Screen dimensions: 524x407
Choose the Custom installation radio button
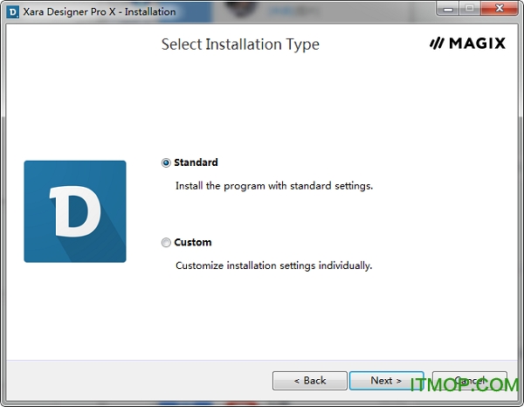(x=166, y=242)
